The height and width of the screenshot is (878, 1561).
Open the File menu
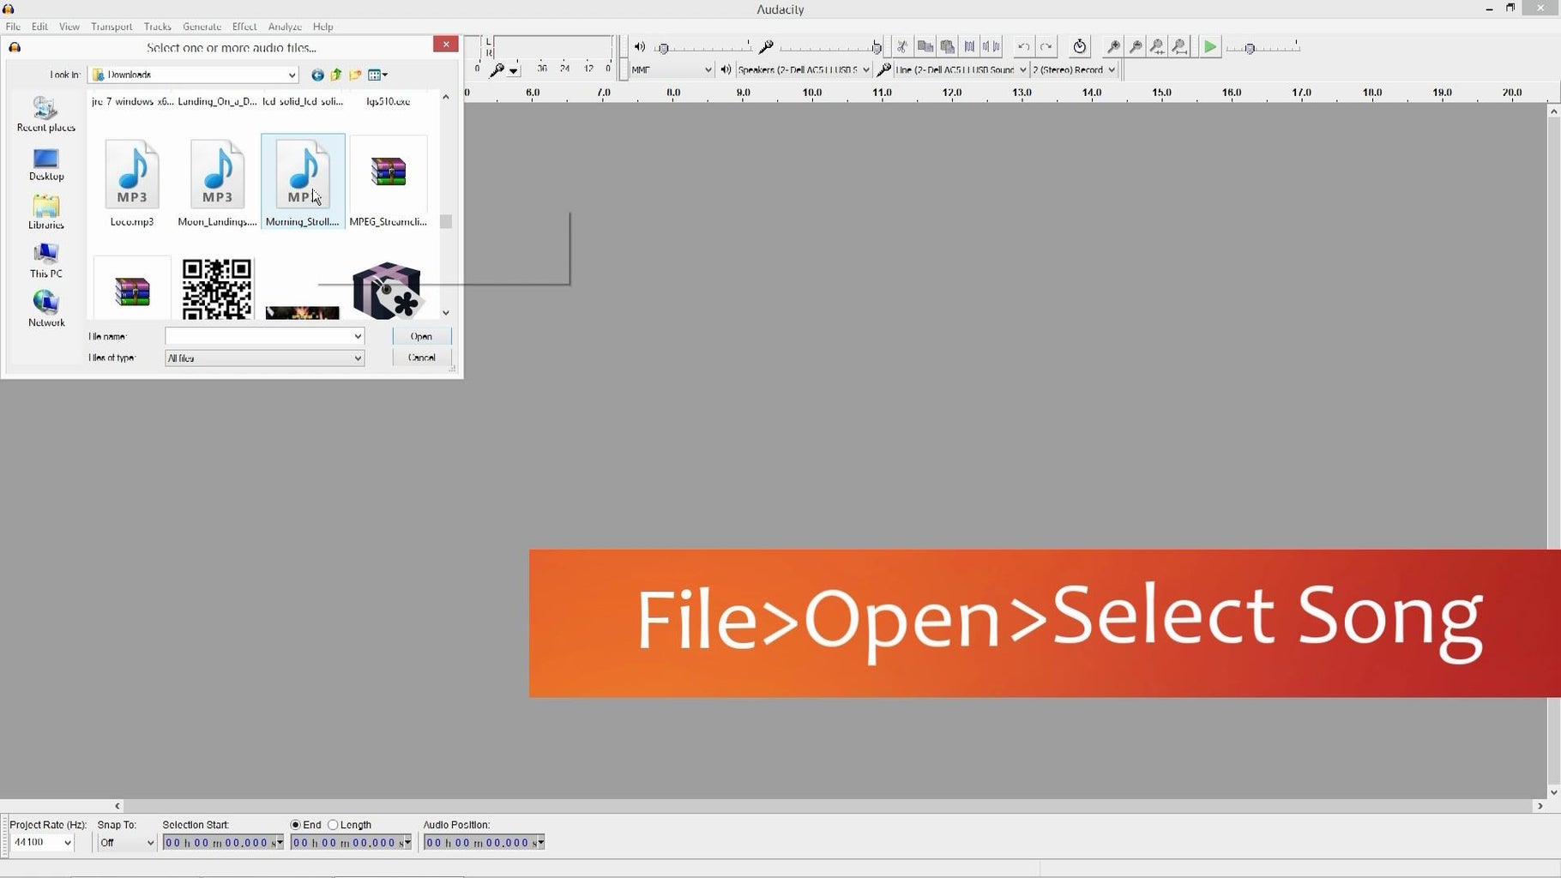[x=13, y=27]
